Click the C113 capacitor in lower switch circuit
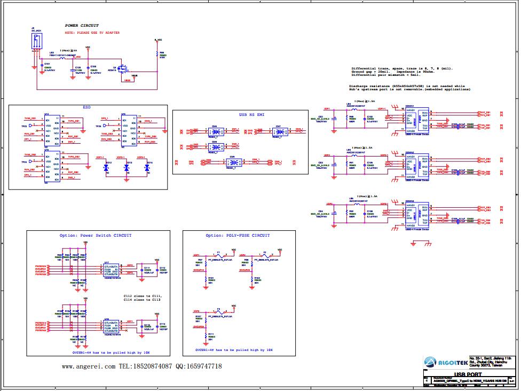Image resolution: width=521 pixels, height=391 pixels. click(142, 326)
